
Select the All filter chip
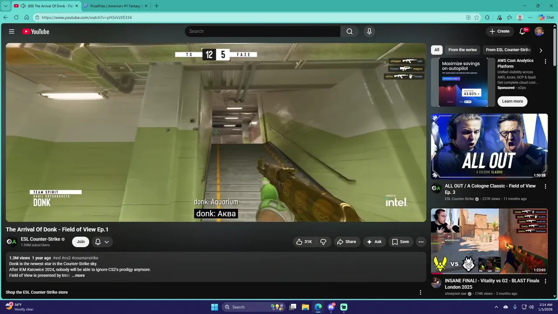[x=437, y=50]
